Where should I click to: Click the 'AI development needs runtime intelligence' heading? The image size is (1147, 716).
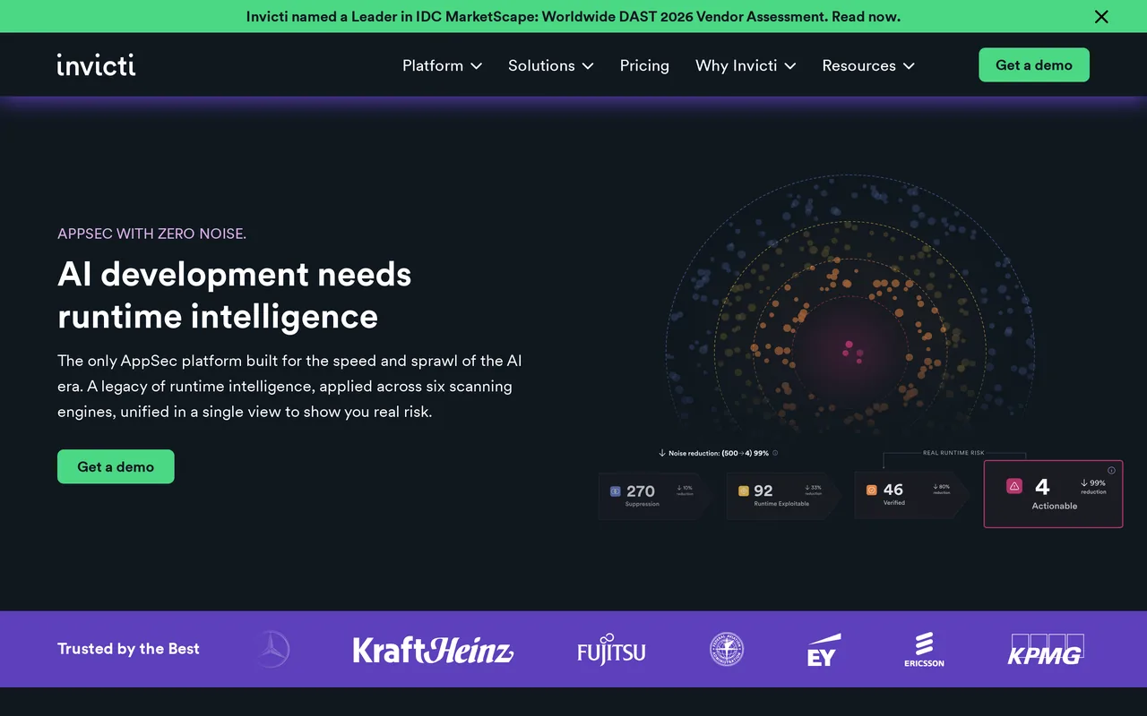[x=235, y=294]
